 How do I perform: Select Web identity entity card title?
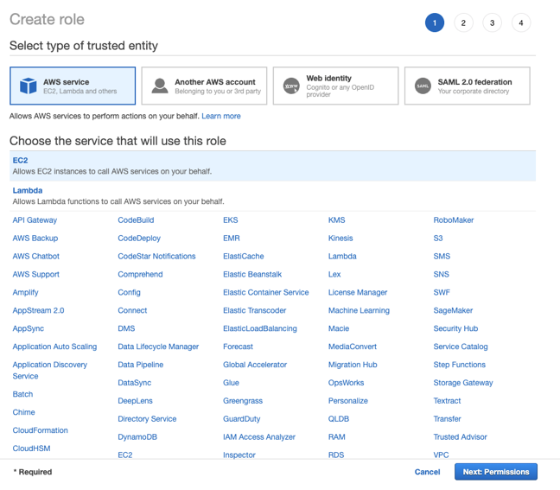pyautogui.click(x=329, y=78)
